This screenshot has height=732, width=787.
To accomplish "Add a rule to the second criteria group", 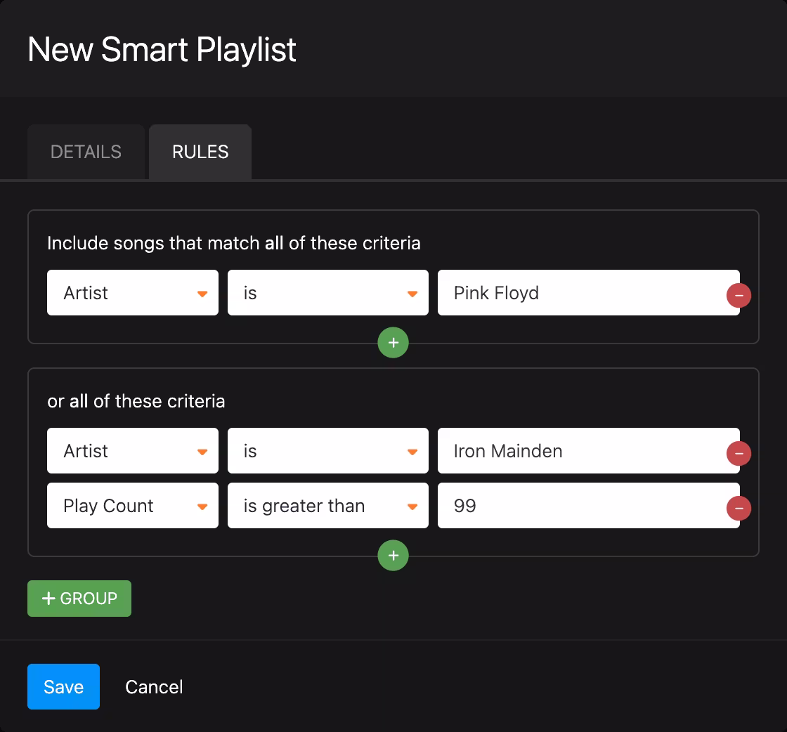I will pos(393,556).
